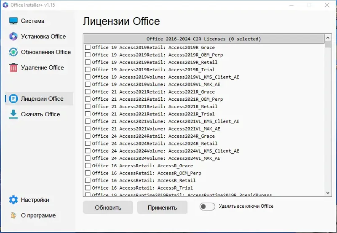Click the Office 2016-2024 C2R Licenses header
The height and width of the screenshot is (233, 337).
(203, 39)
